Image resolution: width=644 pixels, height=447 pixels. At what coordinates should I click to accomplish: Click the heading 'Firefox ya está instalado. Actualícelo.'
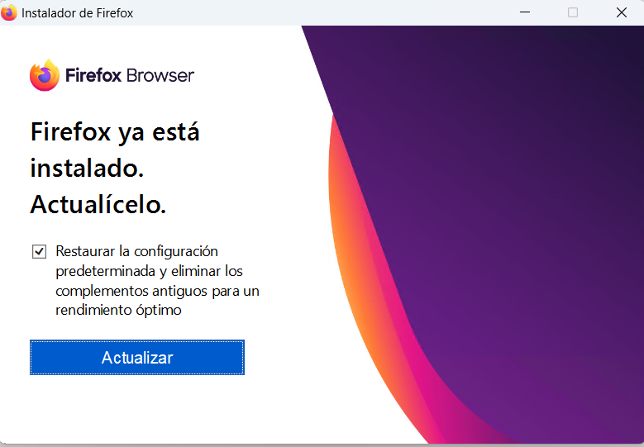pos(115,168)
